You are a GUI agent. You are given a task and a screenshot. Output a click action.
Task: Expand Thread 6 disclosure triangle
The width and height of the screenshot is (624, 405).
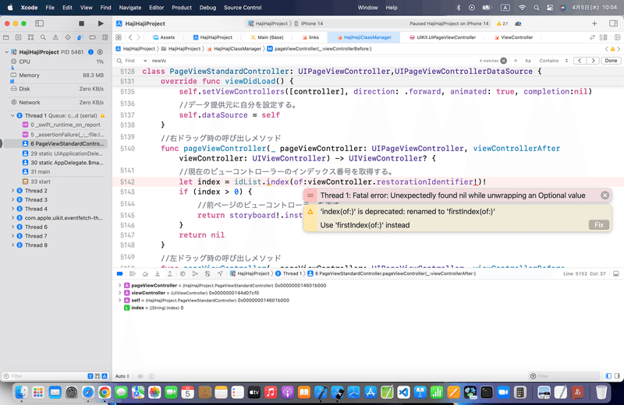click(12, 227)
